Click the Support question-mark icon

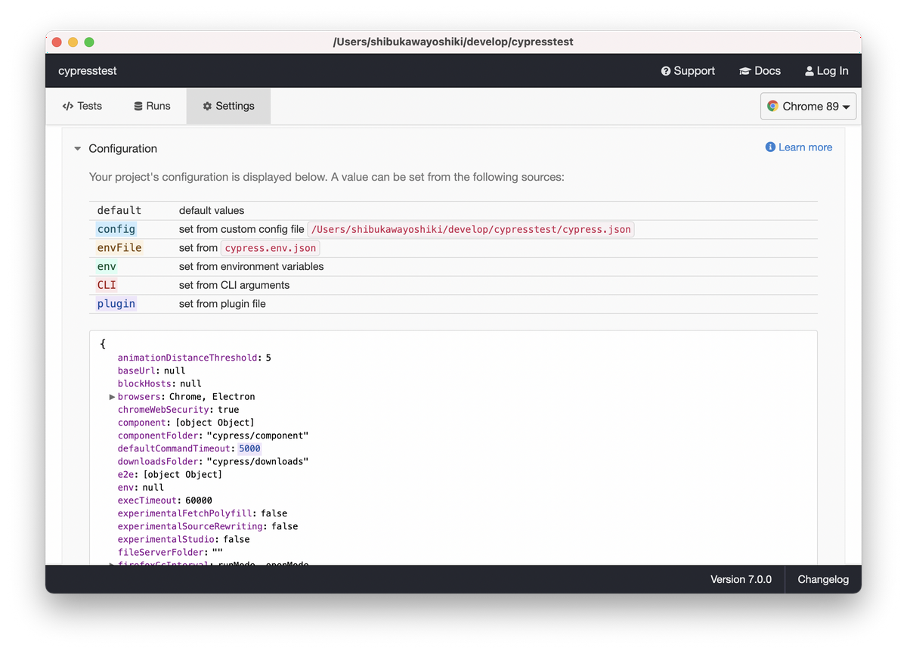[x=666, y=71]
